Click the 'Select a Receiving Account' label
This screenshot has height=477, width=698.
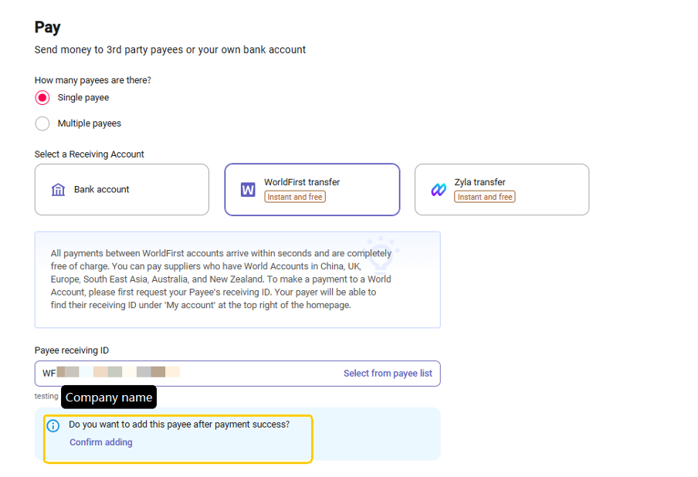pyautogui.click(x=90, y=154)
